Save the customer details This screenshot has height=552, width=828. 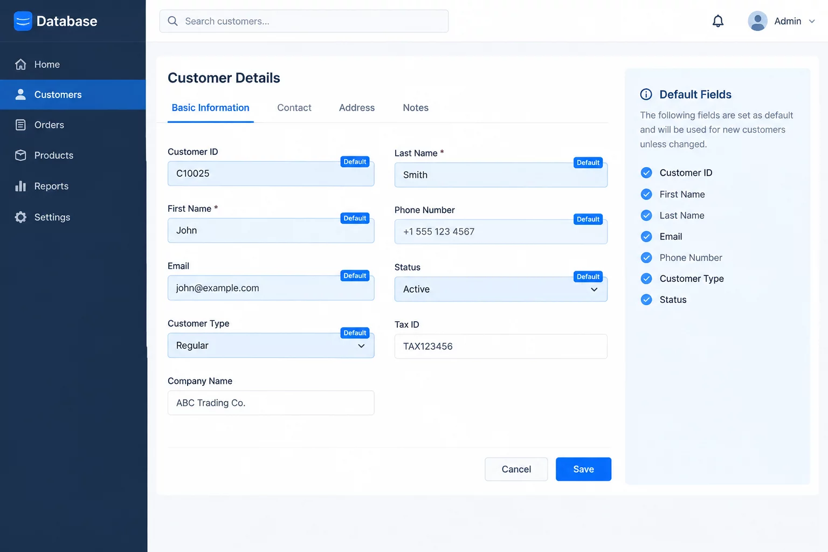click(x=583, y=470)
